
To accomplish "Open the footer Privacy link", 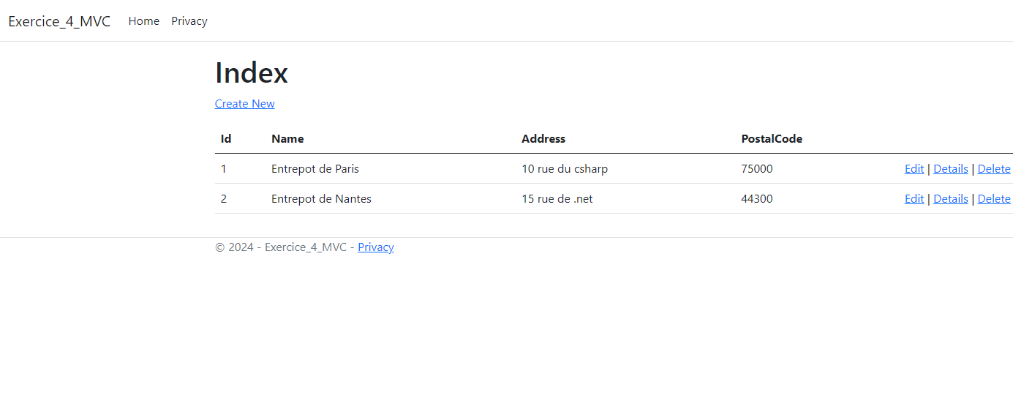I will click(376, 247).
